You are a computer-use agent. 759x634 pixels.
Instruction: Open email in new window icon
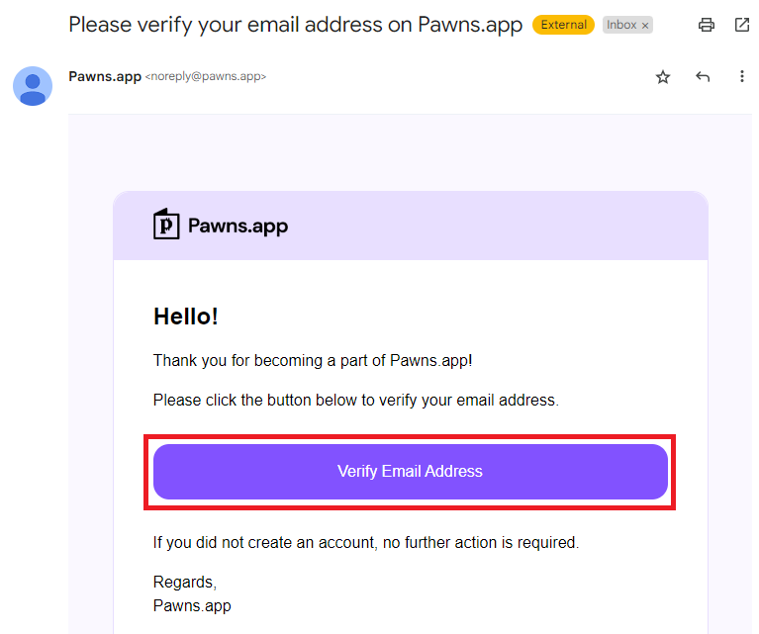(x=741, y=25)
